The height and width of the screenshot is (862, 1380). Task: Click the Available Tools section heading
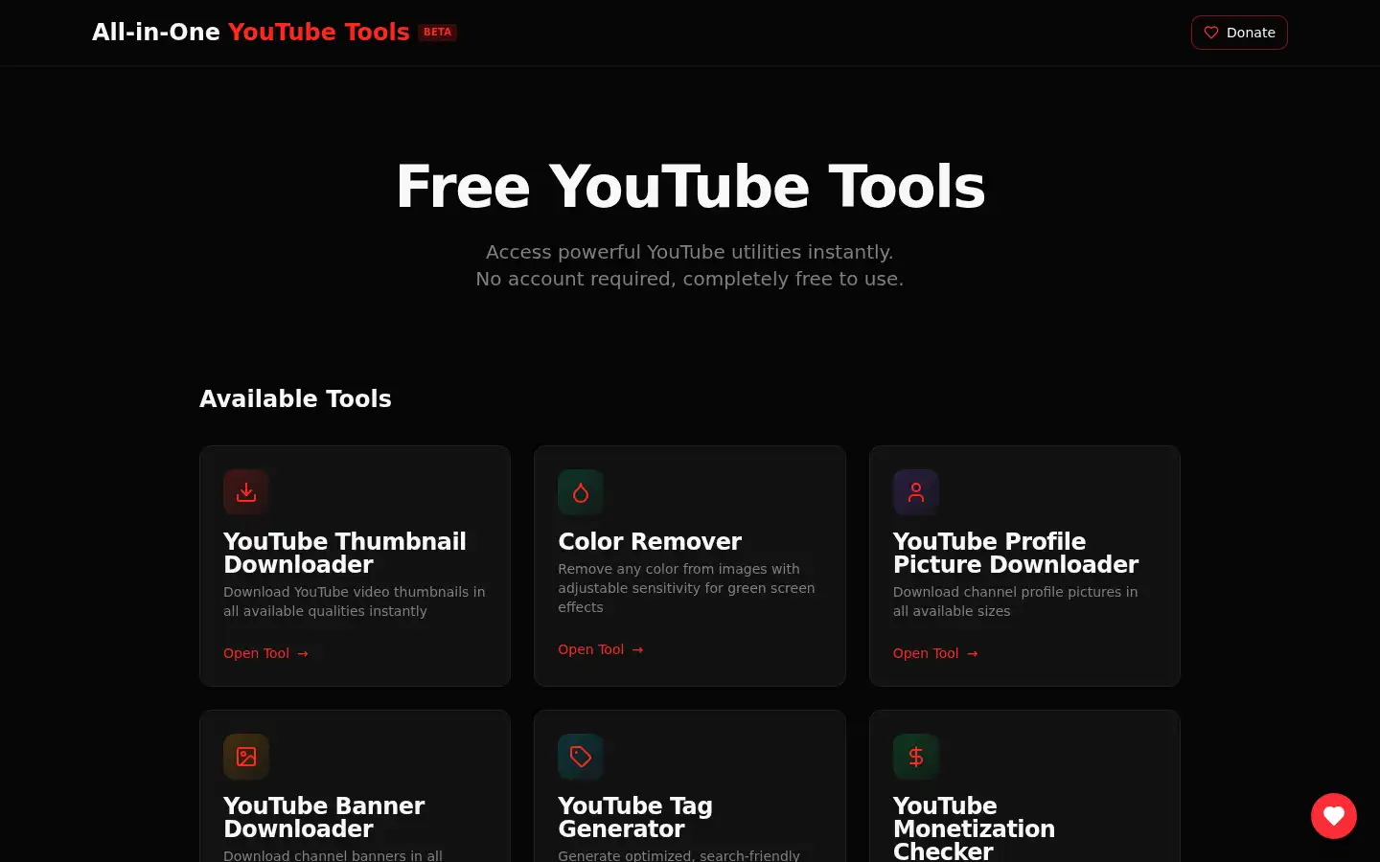click(x=295, y=398)
